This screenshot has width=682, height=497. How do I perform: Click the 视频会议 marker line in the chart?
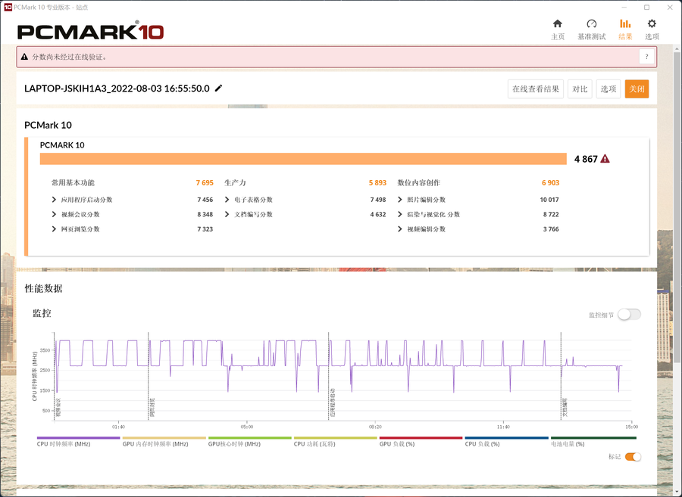coord(55,376)
